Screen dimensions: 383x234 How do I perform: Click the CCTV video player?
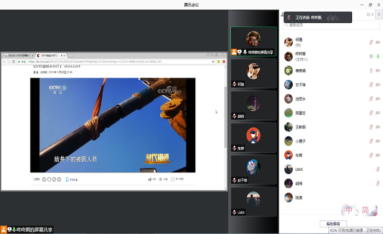pos(113,125)
